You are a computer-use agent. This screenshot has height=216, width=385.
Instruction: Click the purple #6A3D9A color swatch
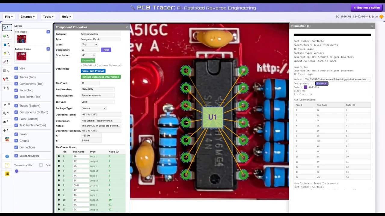tap(305, 87)
